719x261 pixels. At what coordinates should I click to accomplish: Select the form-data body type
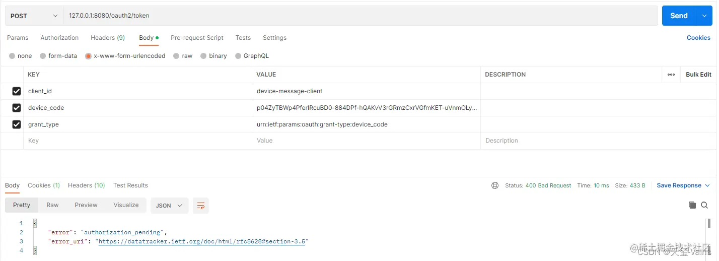tap(43, 56)
